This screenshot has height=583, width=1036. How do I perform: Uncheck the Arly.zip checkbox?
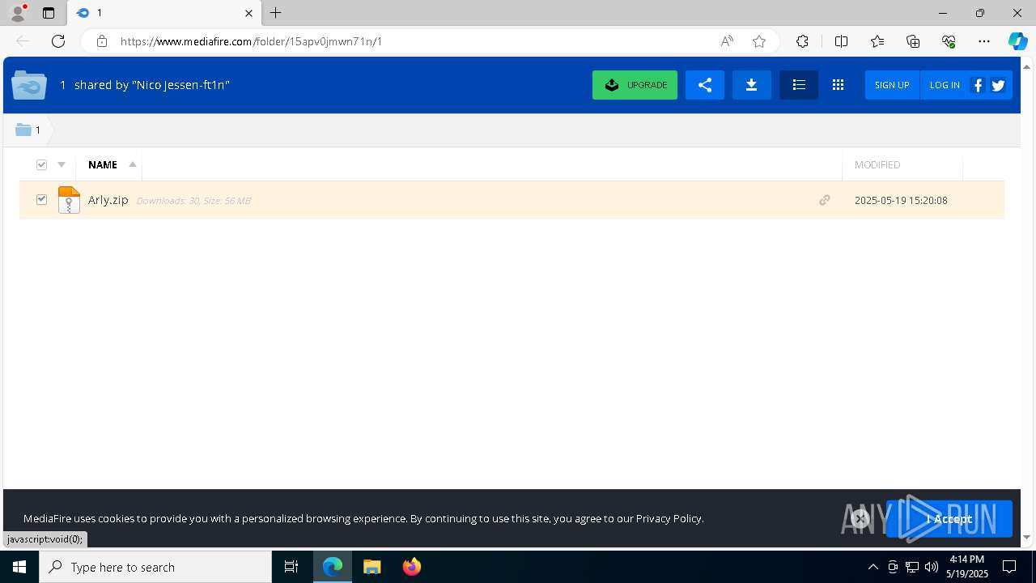click(41, 199)
